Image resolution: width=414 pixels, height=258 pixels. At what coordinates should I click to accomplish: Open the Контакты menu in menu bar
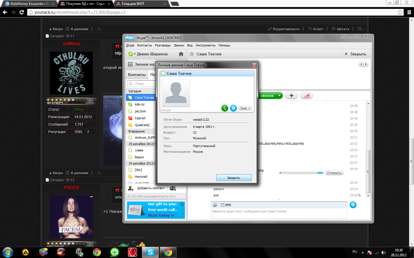pyautogui.click(x=144, y=45)
